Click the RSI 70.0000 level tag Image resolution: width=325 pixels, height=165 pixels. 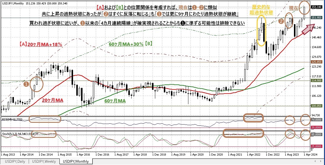tap(316, 120)
